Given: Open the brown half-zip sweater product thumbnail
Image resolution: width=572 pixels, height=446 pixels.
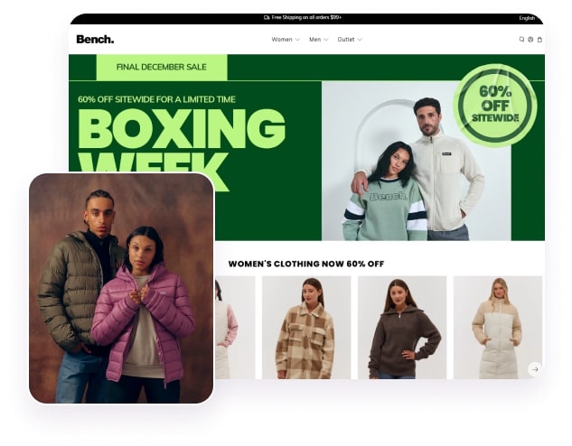Looking at the screenshot, I should (402, 328).
